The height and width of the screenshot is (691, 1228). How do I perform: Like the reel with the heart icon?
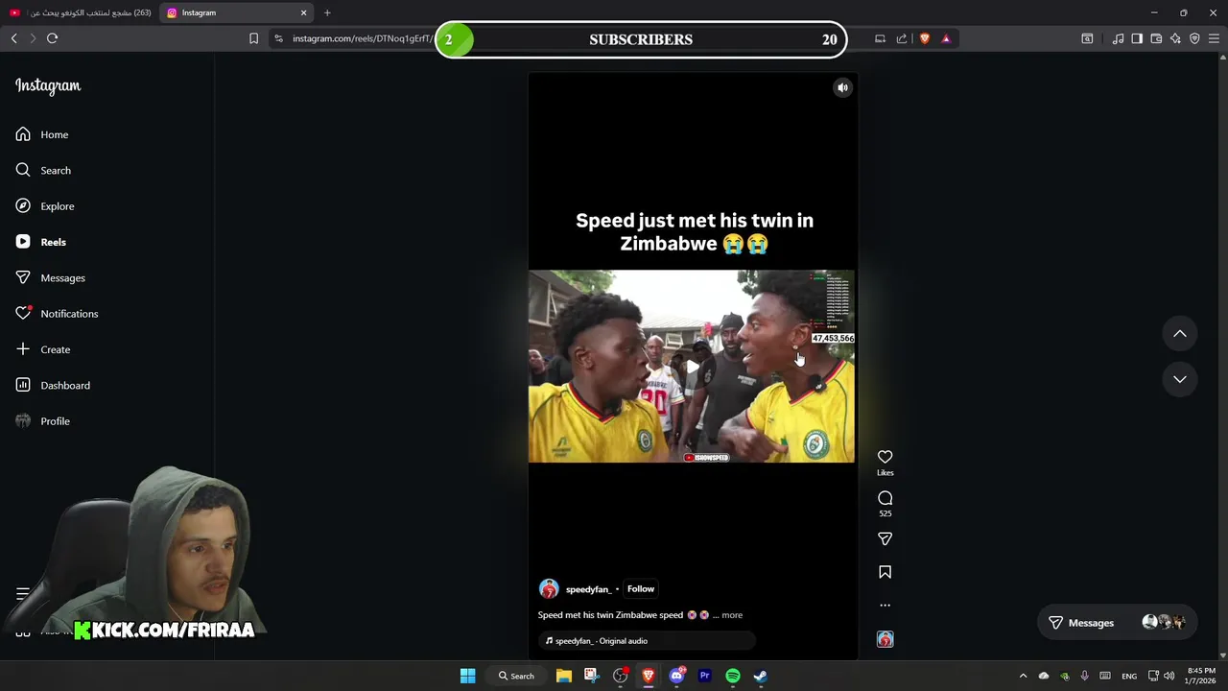885,457
